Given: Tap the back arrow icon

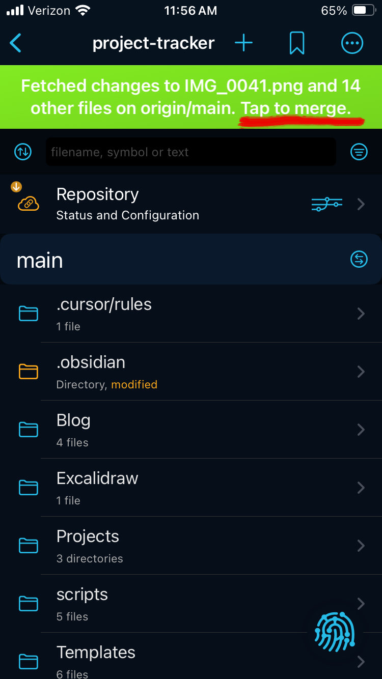Looking at the screenshot, I should pos(16,43).
